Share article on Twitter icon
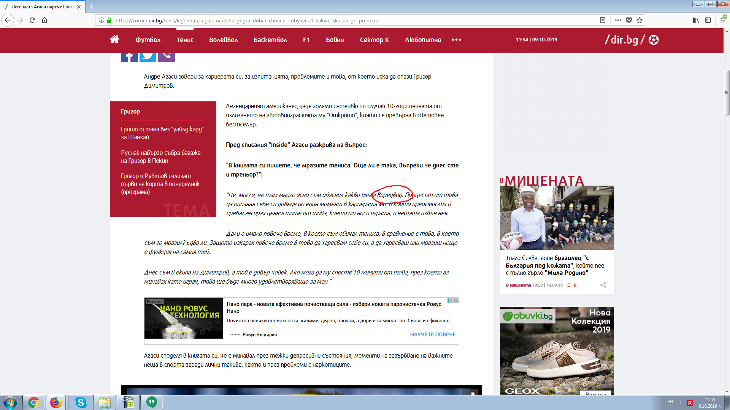The image size is (730, 410). pyautogui.click(x=148, y=56)
